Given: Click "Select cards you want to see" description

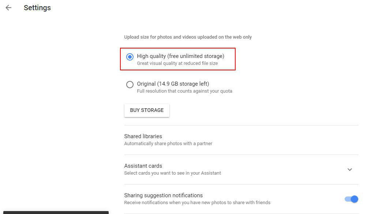Looking at the screenshot, I should coord(172,173).
